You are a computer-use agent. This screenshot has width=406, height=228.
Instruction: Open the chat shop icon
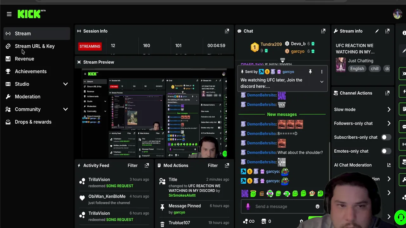pyautogui.click(x=264, y=221)
